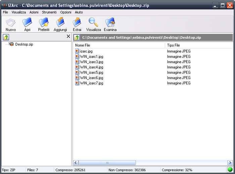Minimize the IZArc window
Viewport: 235px width, 174px height.
click(215, 5)
